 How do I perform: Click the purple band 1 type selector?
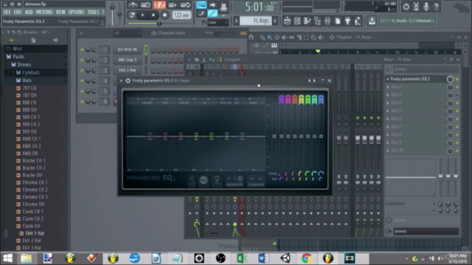pos(281,99)
